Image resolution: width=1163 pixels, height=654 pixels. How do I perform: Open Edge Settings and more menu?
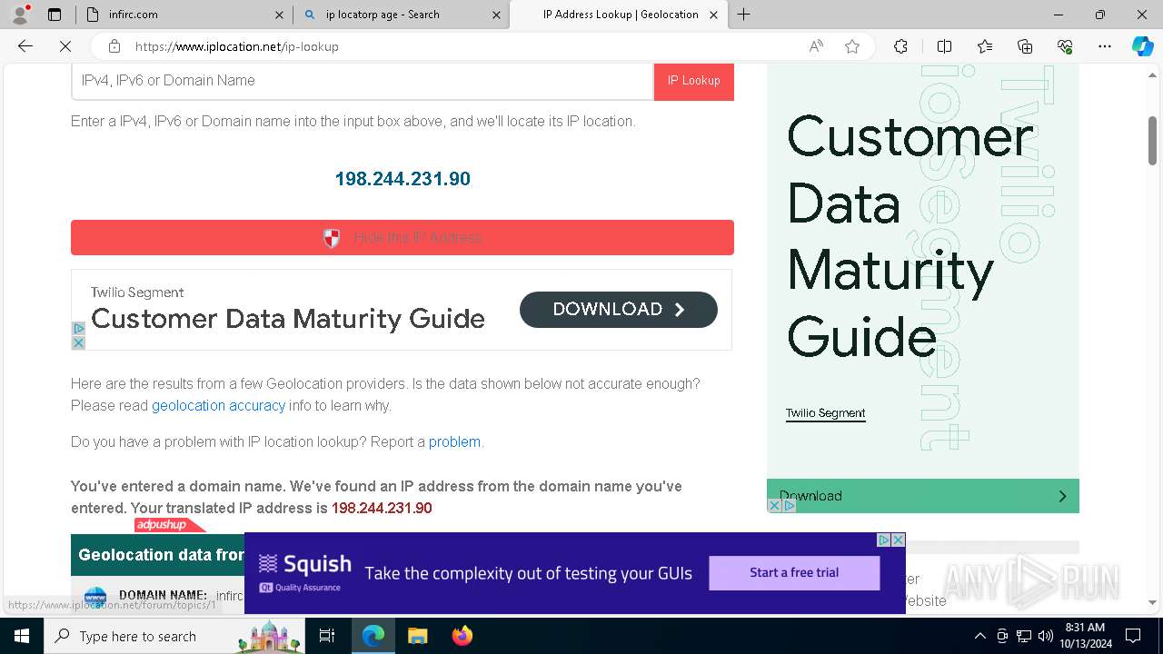pyautogui.click(x=1105, y=46)
